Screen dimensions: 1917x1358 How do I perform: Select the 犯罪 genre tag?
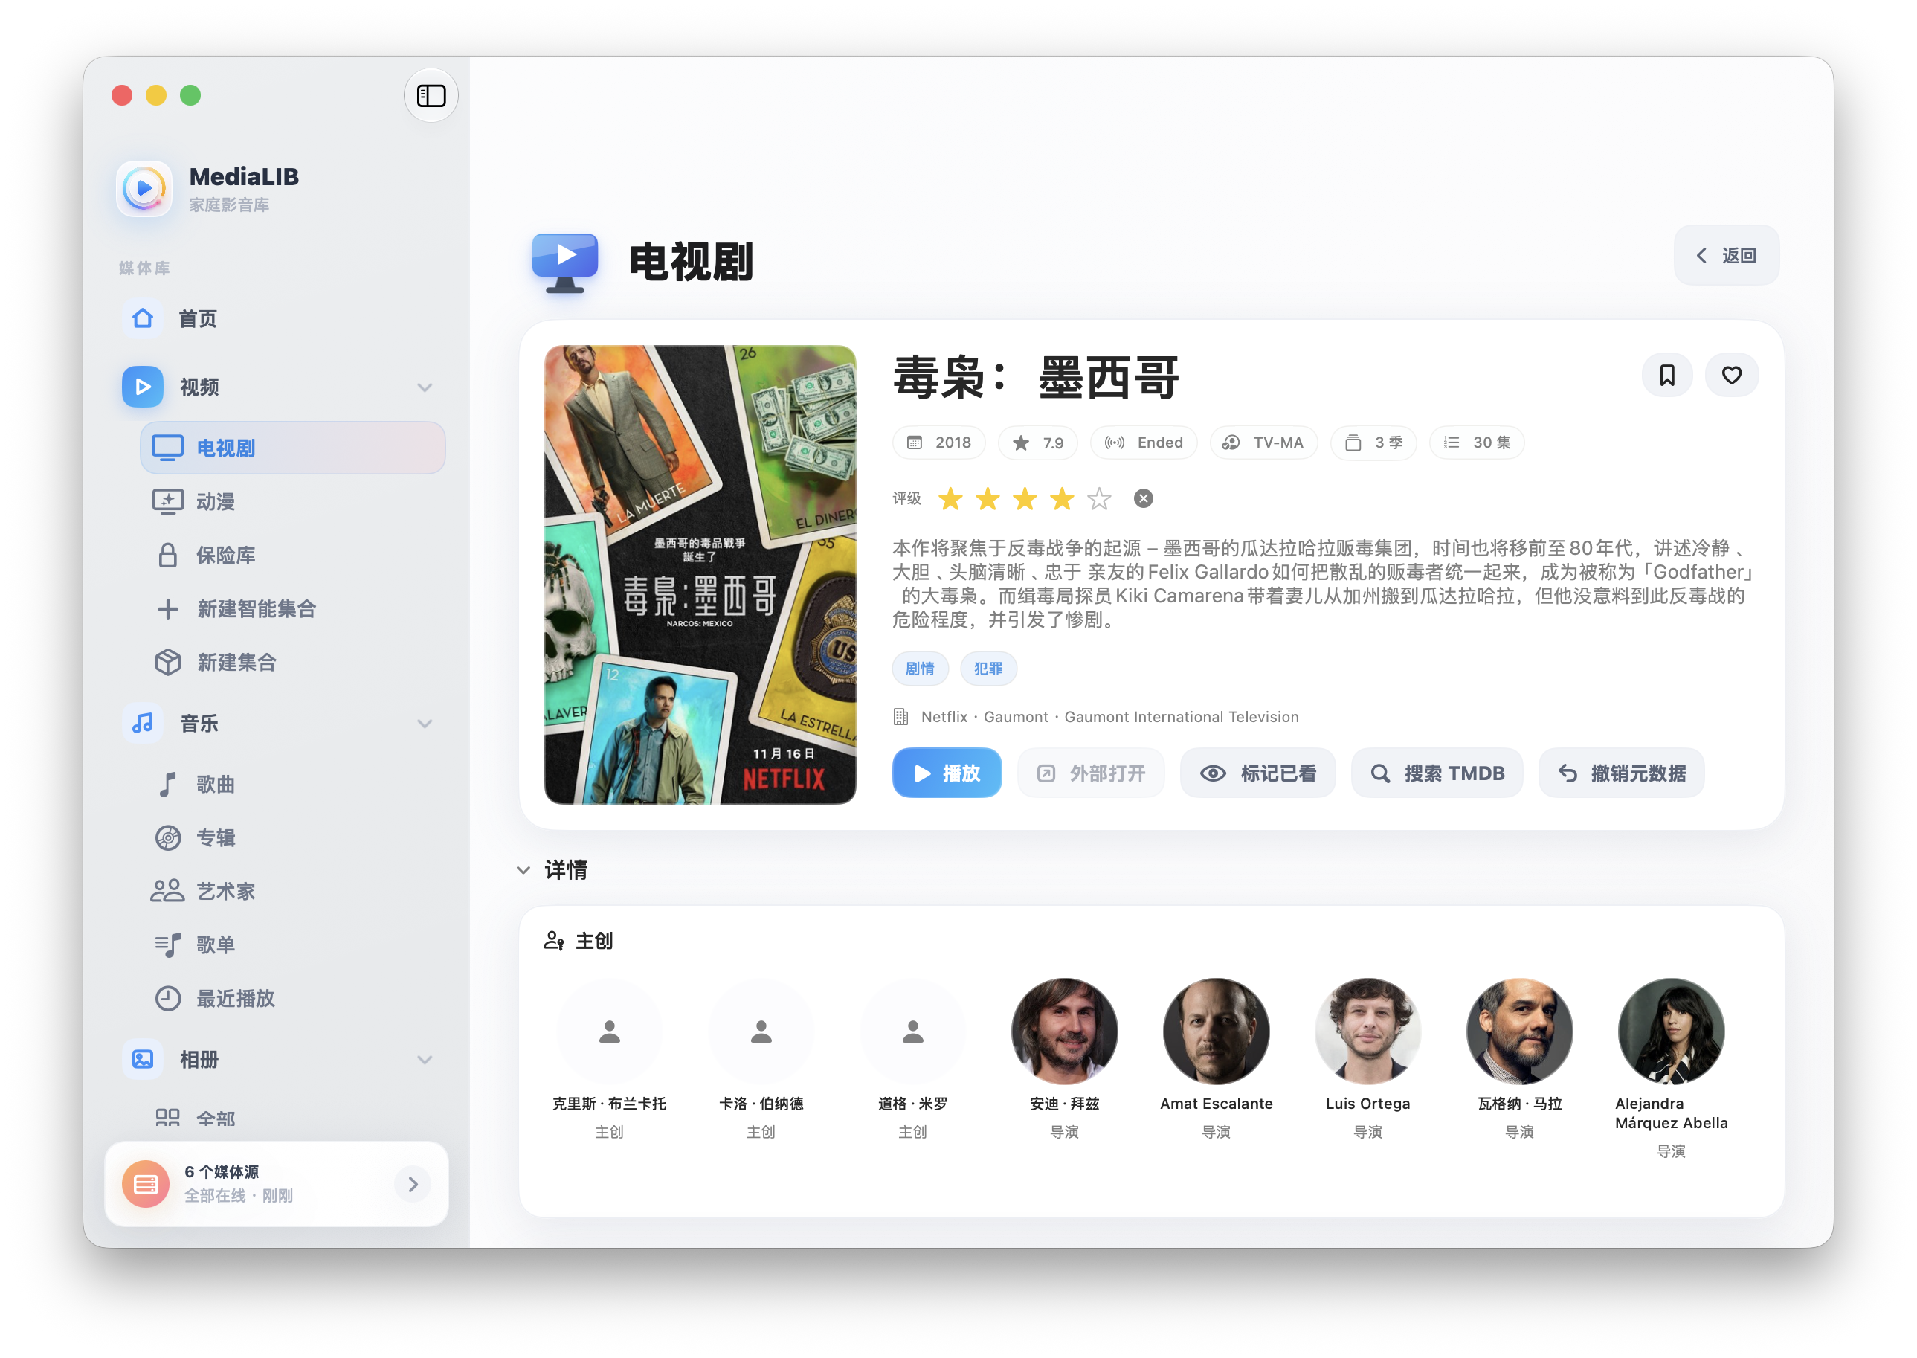[x=988, y=669]
